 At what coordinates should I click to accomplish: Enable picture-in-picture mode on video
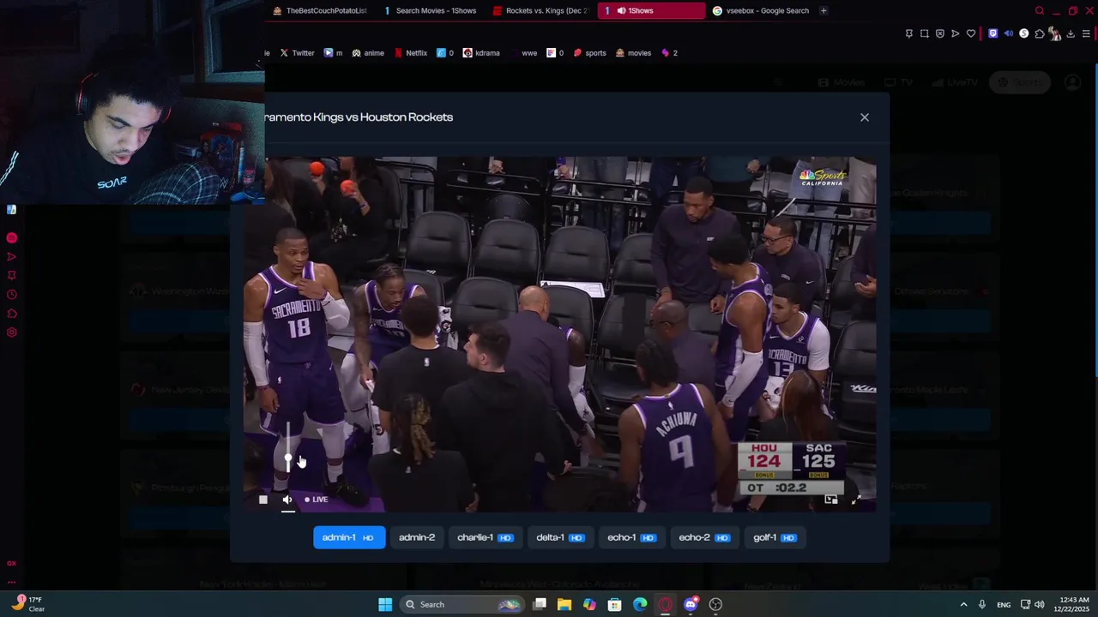(830, 500)
